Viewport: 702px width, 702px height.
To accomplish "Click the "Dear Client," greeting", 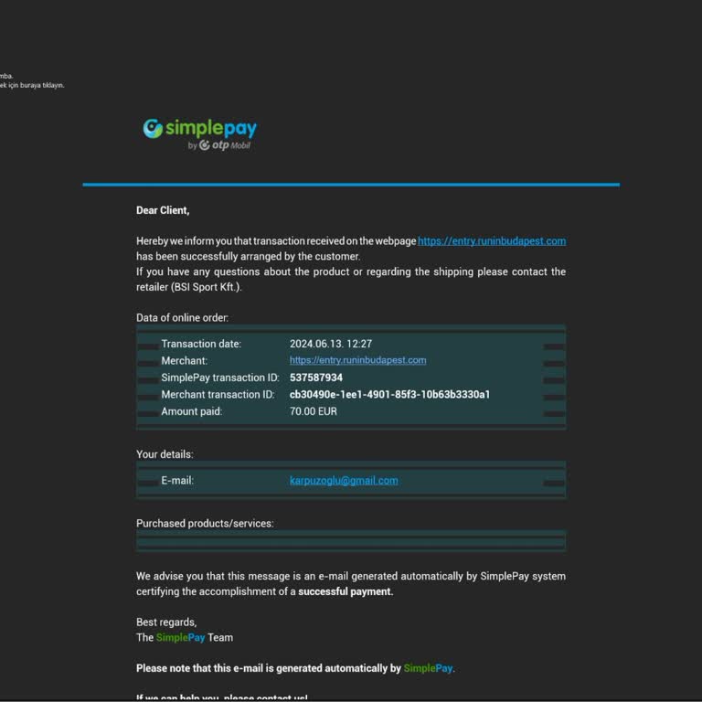I will click(163, 210).
